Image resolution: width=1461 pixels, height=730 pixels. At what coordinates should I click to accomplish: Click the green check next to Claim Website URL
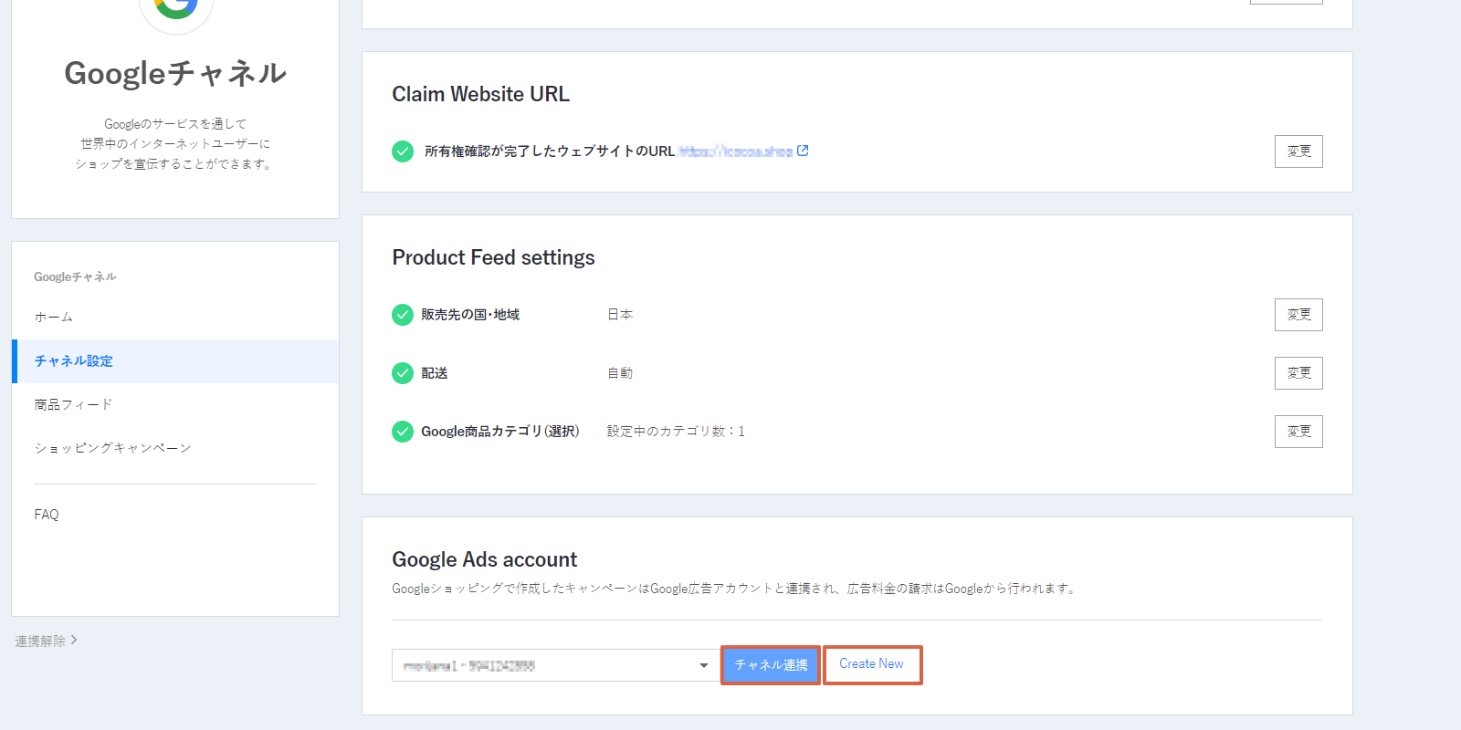point(403,151)
